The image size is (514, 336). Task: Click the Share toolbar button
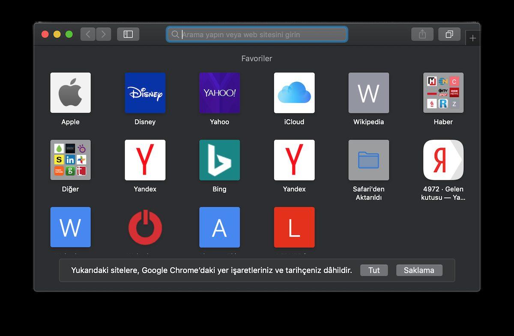point(422,34)
